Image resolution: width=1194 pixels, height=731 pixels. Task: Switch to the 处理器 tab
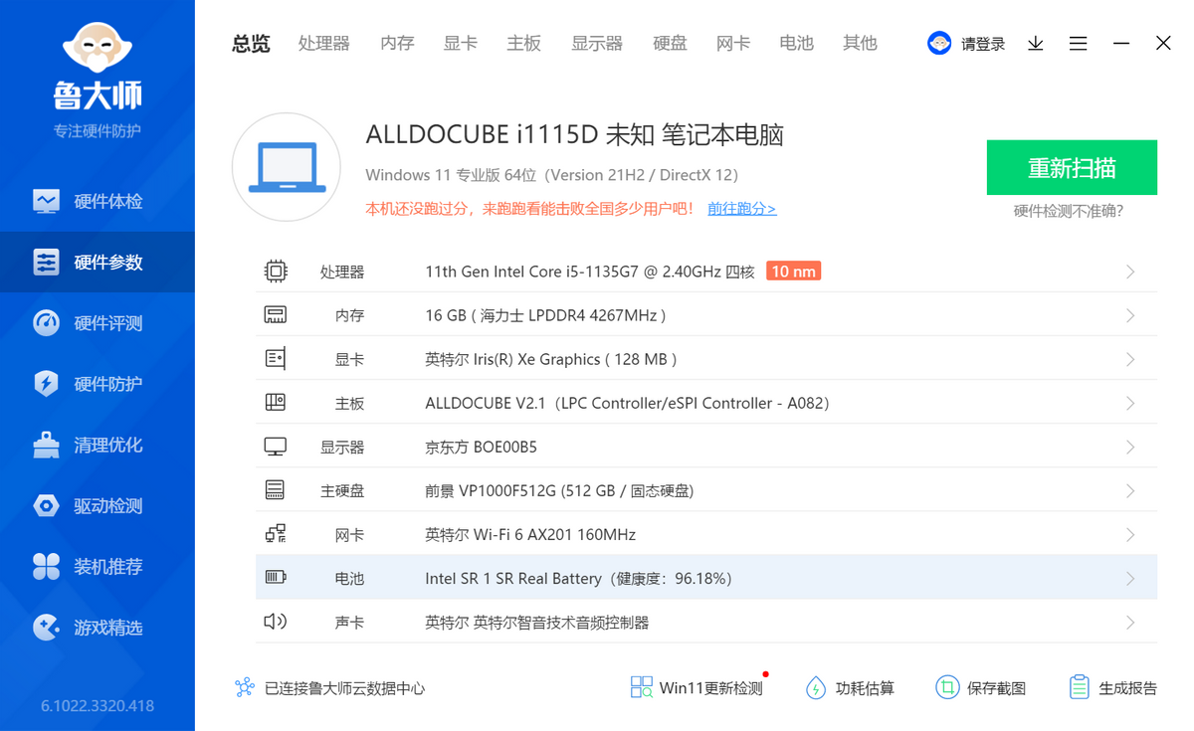[x=324, y=43]
